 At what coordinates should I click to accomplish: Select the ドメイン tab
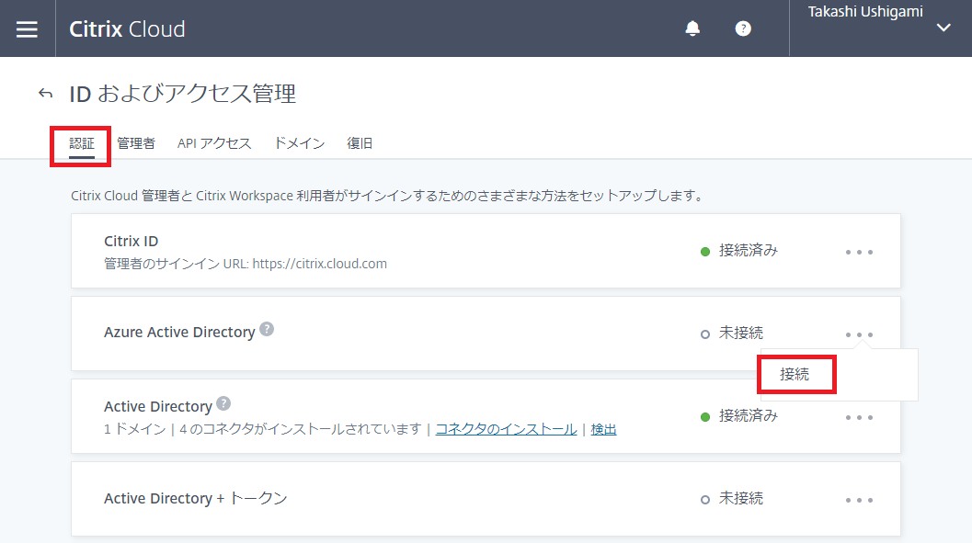(x=299, y=142)
